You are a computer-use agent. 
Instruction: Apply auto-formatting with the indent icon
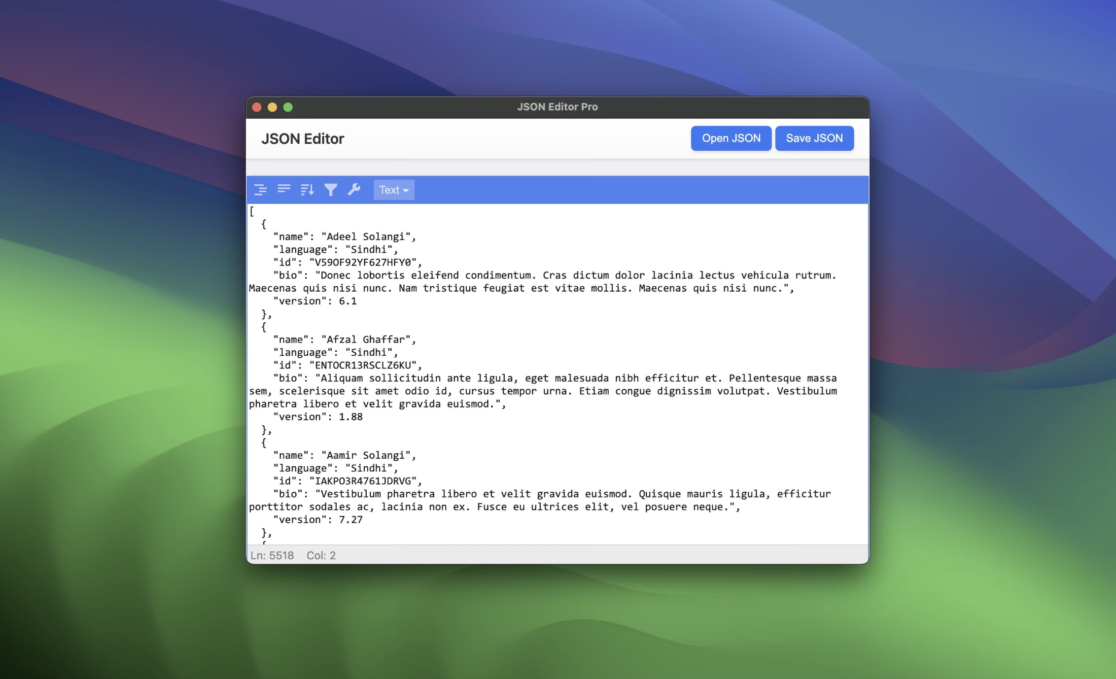261,190
